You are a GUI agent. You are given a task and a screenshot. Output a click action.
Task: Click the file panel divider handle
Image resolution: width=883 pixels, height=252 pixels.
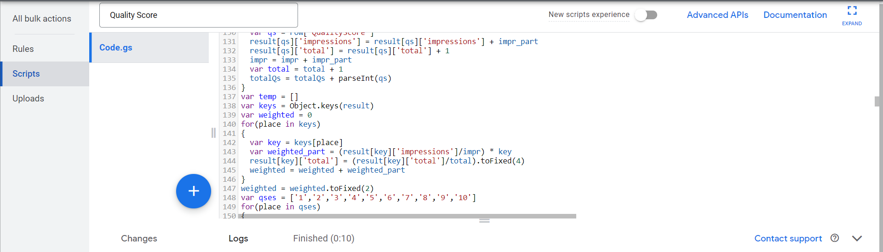pyautogui.click(x=213, y=133)
